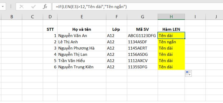Select the 'Lớp' header cell
This screenshot has height=103, width=223.
point(117,29)
